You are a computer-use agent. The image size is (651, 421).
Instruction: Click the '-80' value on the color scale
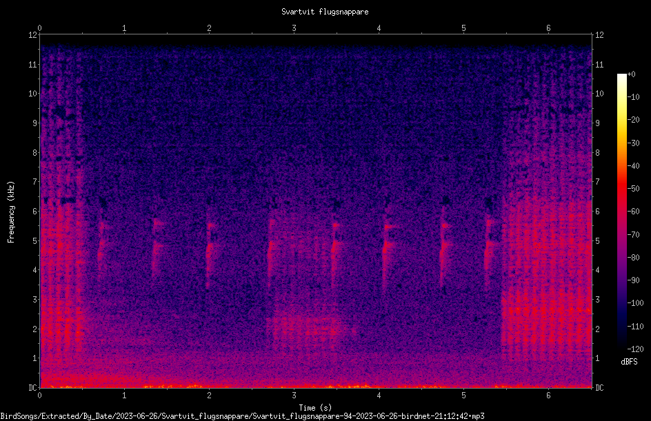click(634, 258)
